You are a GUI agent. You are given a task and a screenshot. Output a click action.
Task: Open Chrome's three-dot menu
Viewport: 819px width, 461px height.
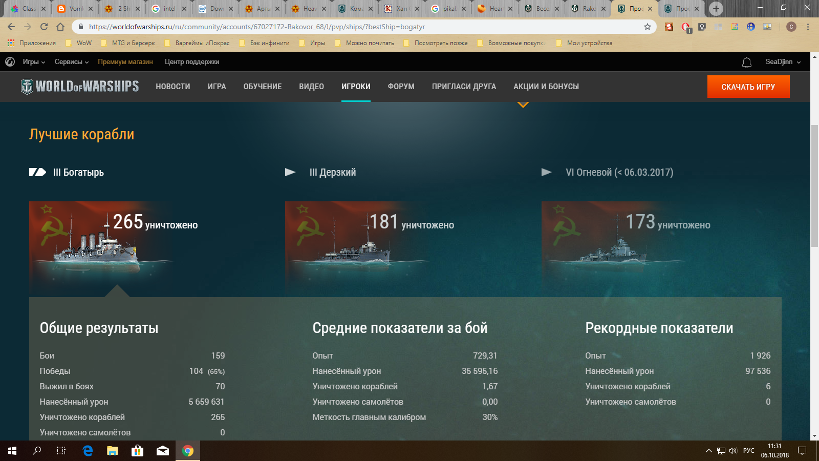[808, 27]
